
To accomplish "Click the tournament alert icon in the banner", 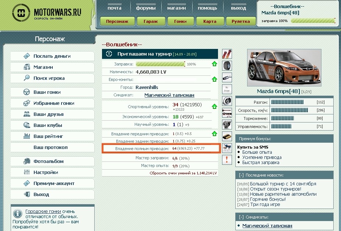I will 109,54.
